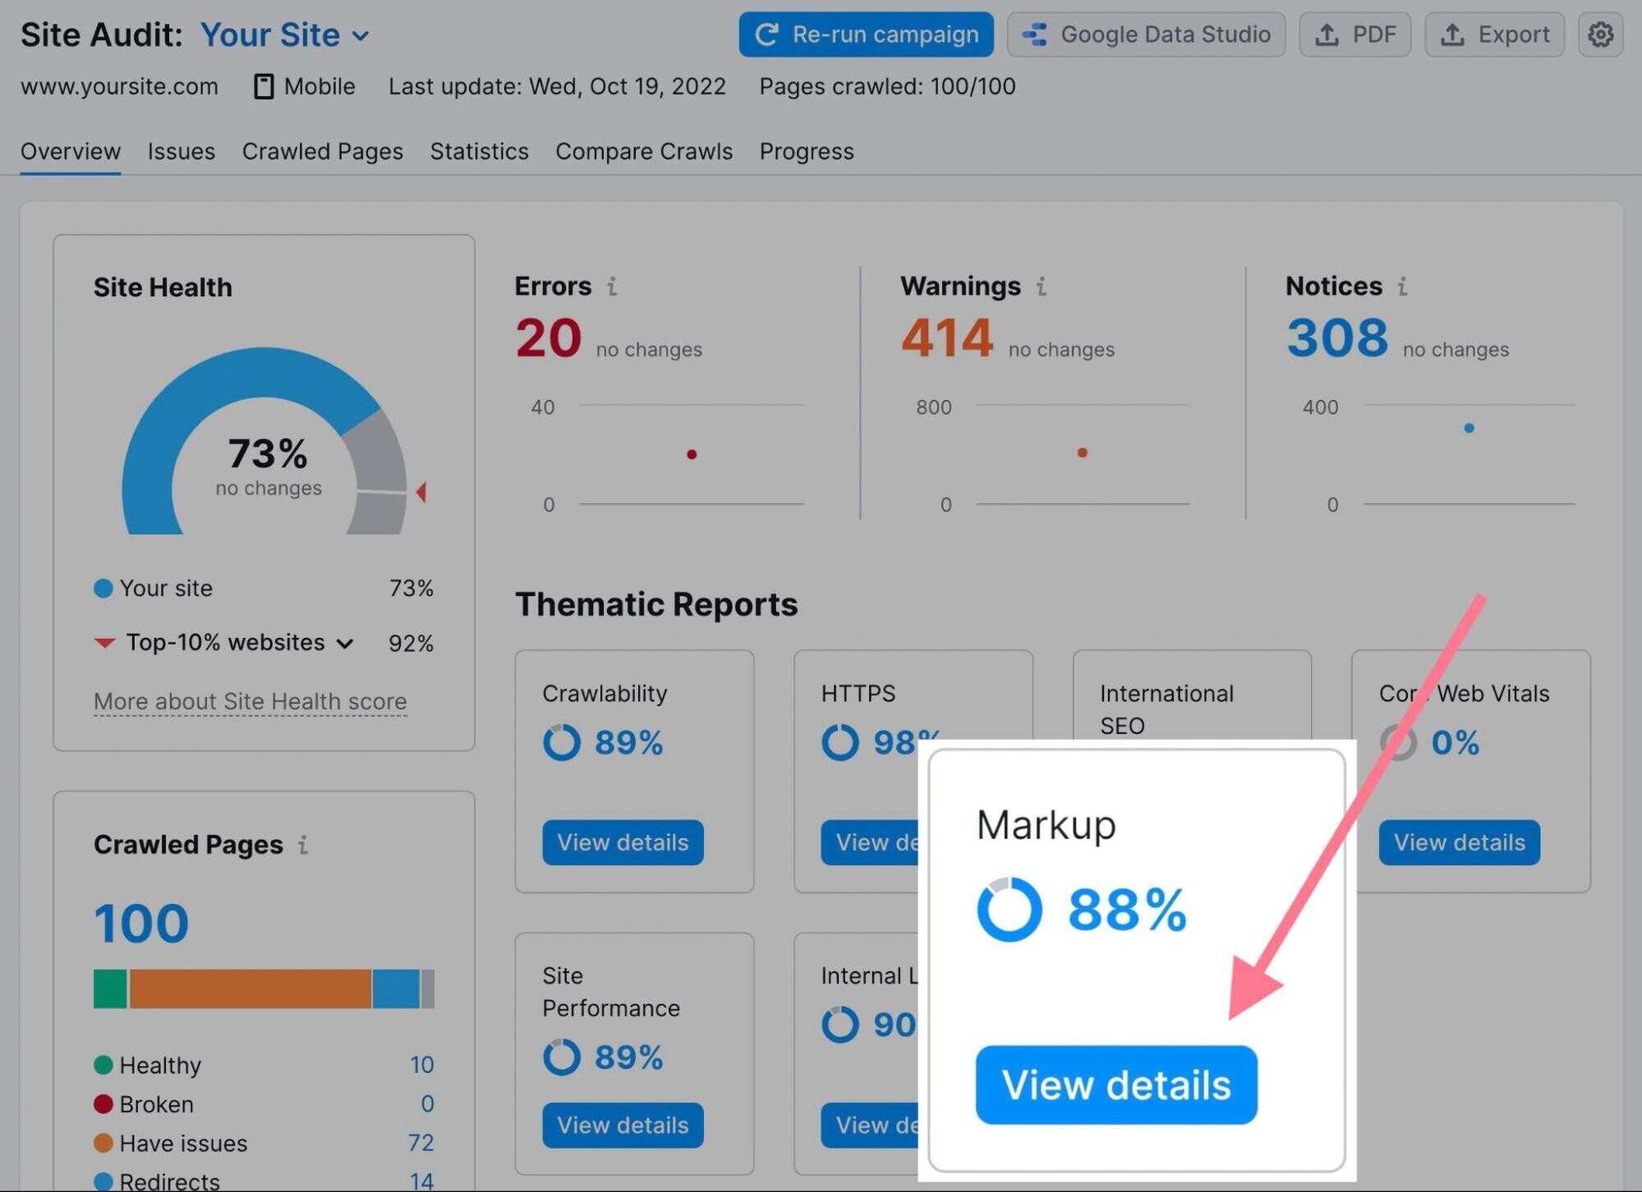
Task: Click the Re-run campaign icon button
Action: click(x=766, y=34)
